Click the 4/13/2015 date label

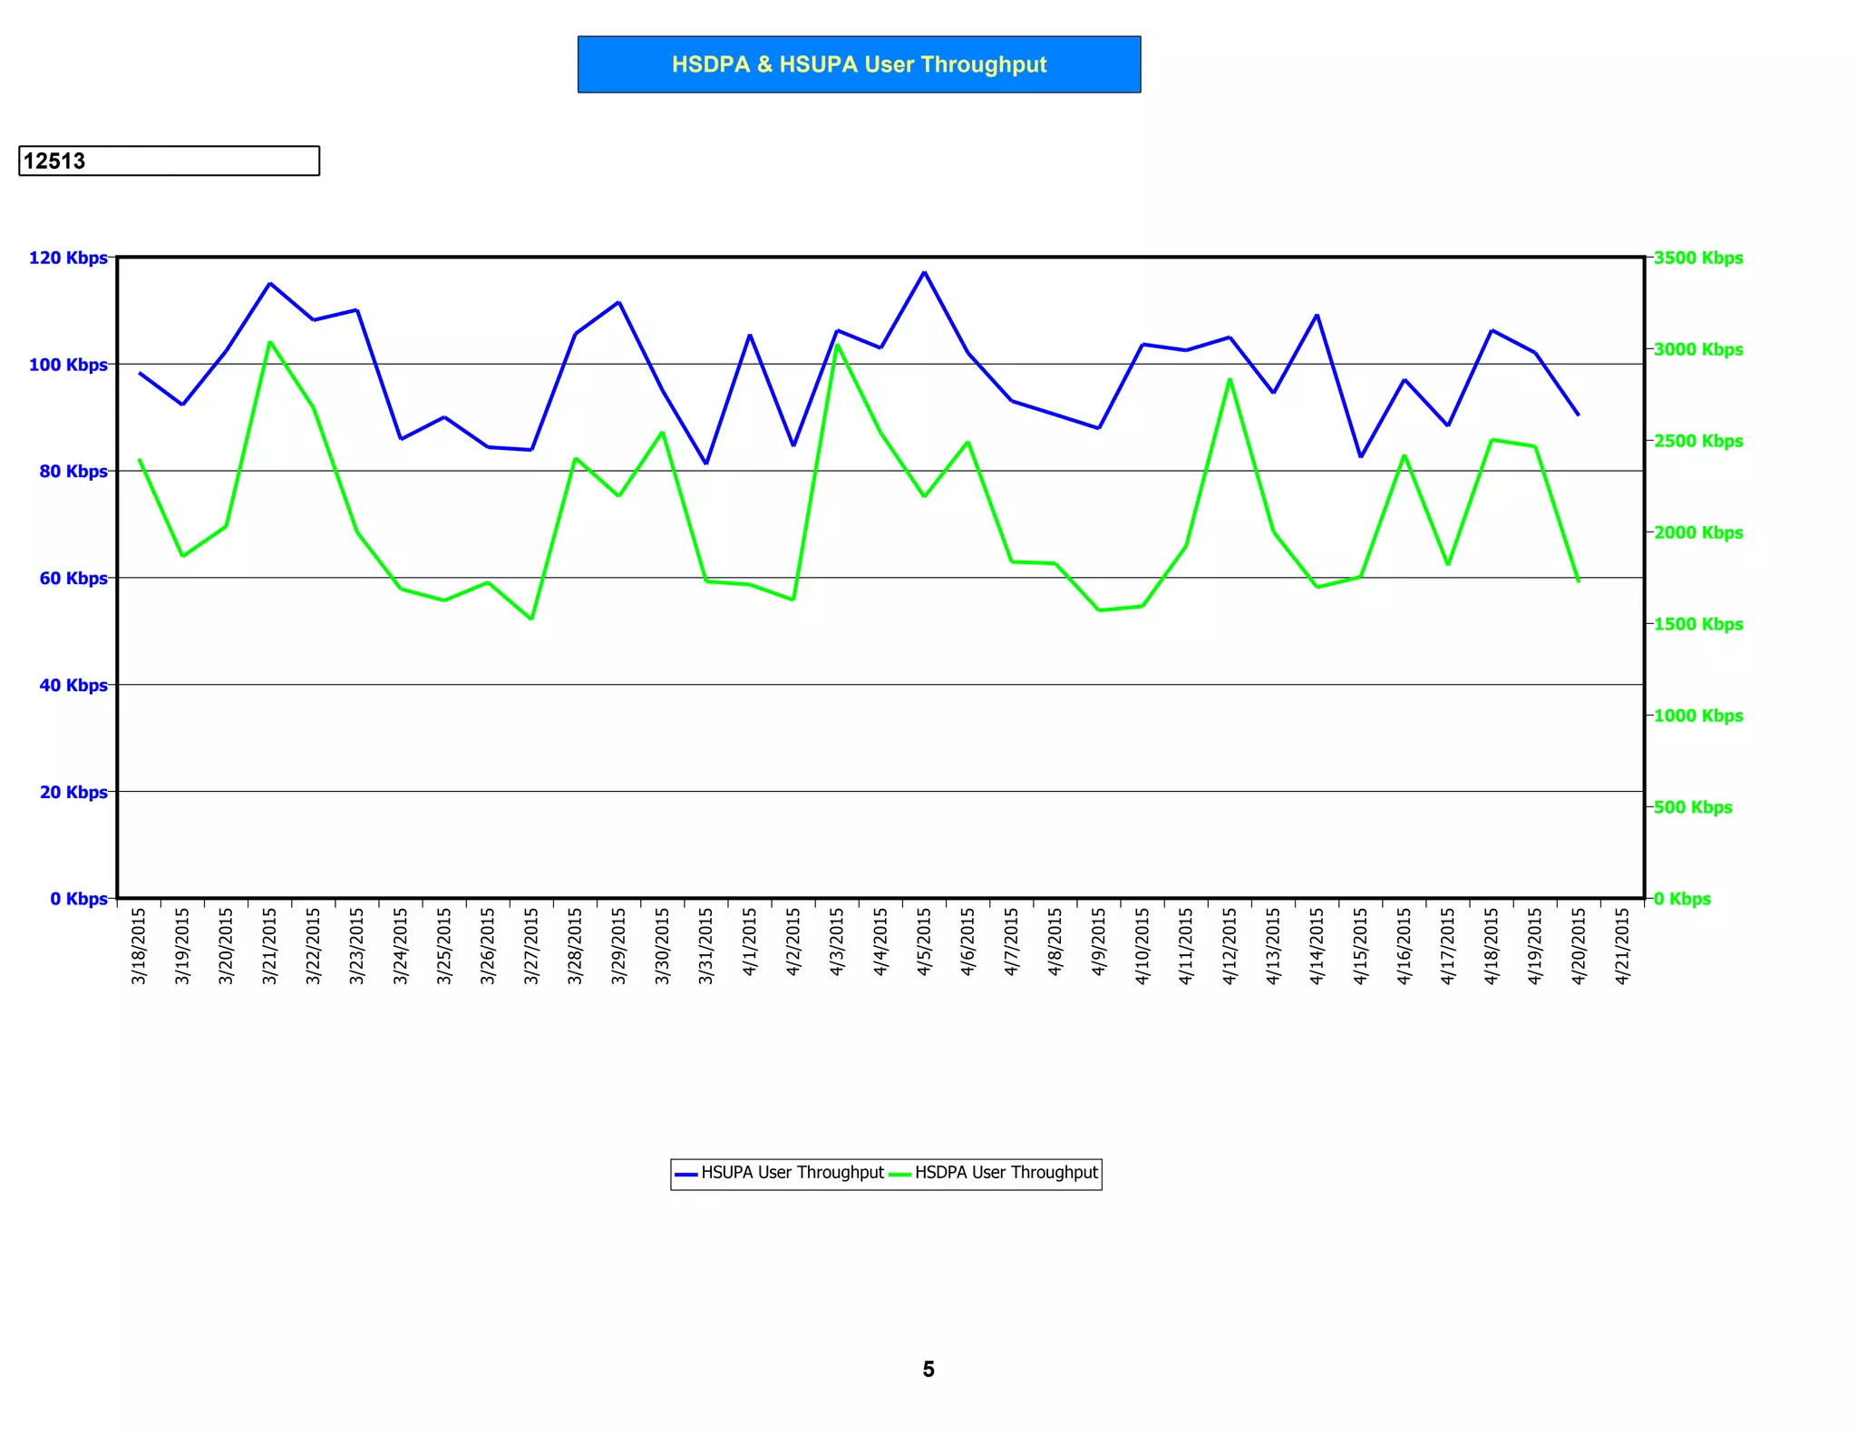click(1273, 946)
